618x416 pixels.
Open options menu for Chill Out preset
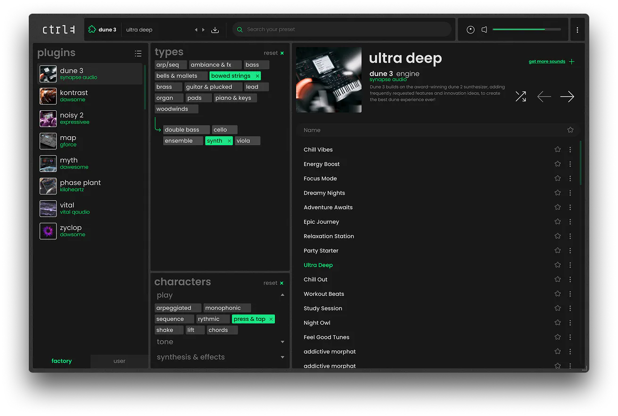[570, 279]
